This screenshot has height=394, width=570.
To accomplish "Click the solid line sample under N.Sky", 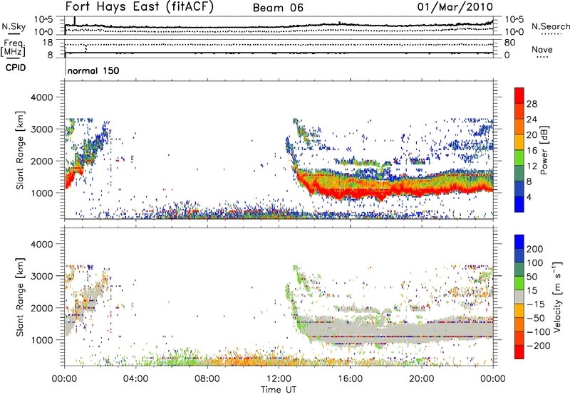I will 14,33.
